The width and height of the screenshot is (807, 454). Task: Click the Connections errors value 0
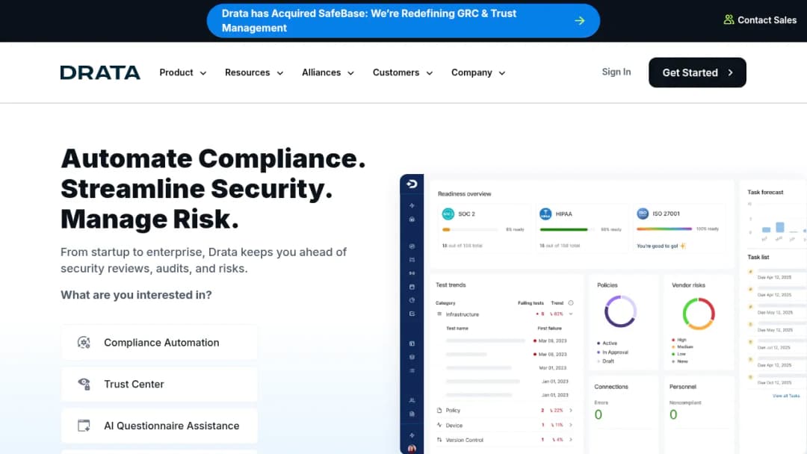tap(598, 415)
